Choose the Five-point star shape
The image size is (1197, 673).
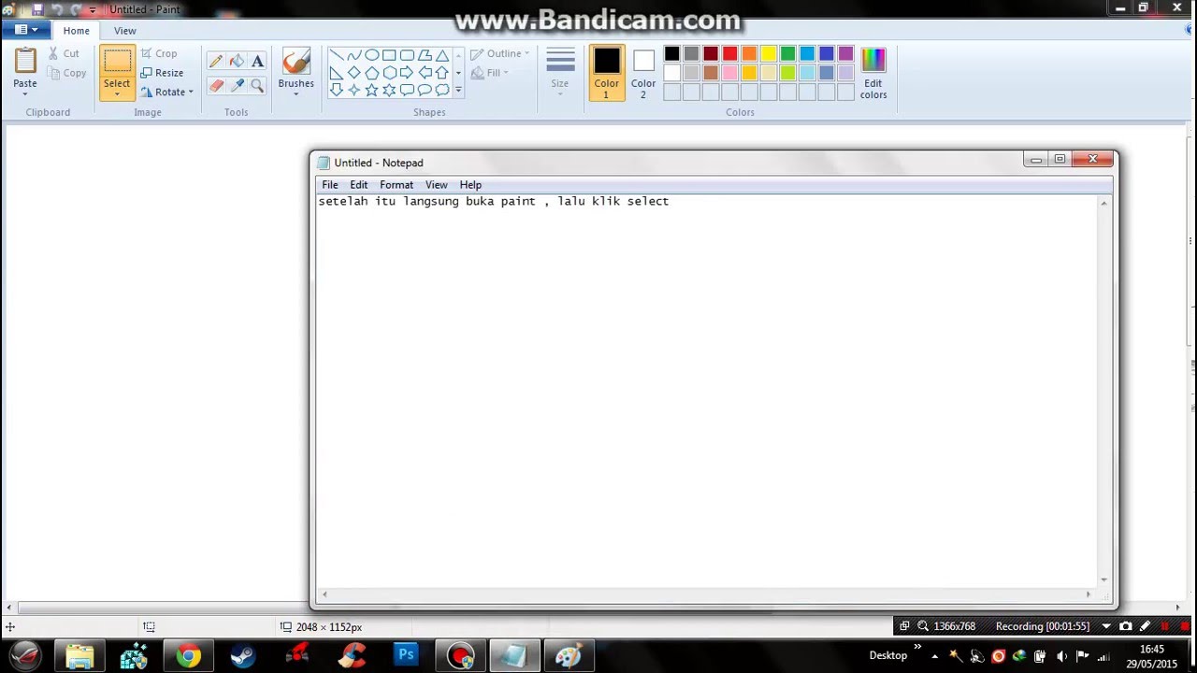point(371,90)
